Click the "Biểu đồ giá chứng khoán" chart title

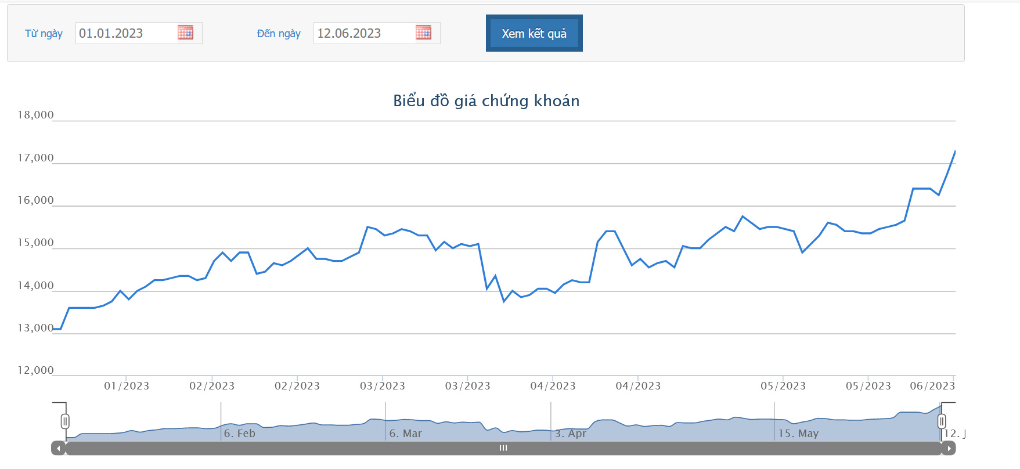point(486,101)
